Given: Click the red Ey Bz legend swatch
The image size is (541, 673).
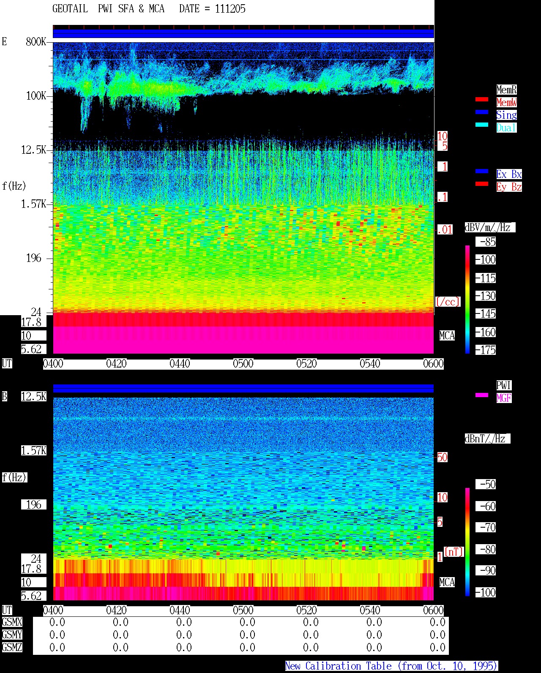Looking at the screenshot, I should pyautogui.click(x=482, y=184).
